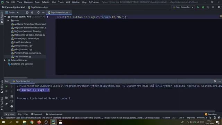The width and height of the screenshot is (222, 125).
Task: Click UTF-8 encoding in status bar
Action: click(181, 118)
